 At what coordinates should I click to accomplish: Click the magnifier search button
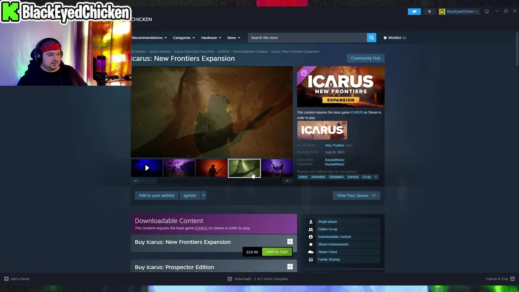[x=371, y=38]
